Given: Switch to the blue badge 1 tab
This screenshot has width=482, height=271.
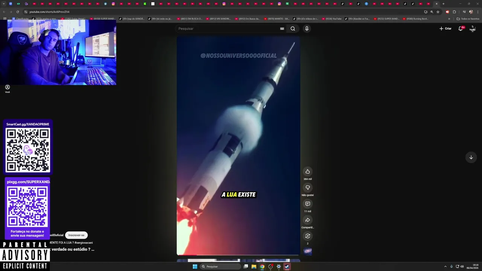Looking at the screenshot, I should (366, 4).
